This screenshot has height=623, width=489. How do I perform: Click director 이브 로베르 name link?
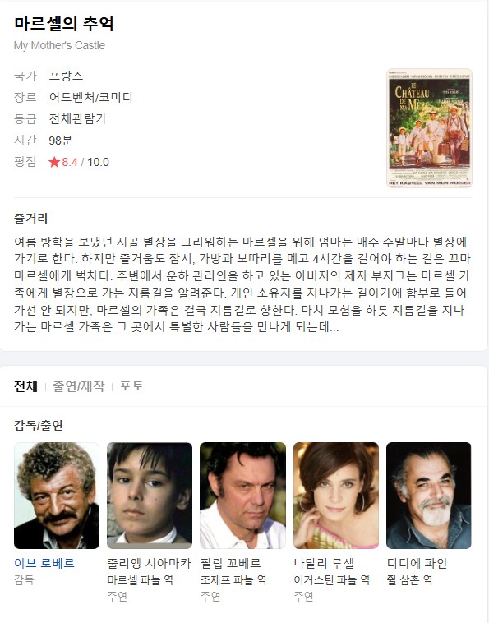(x=44, y=563)
